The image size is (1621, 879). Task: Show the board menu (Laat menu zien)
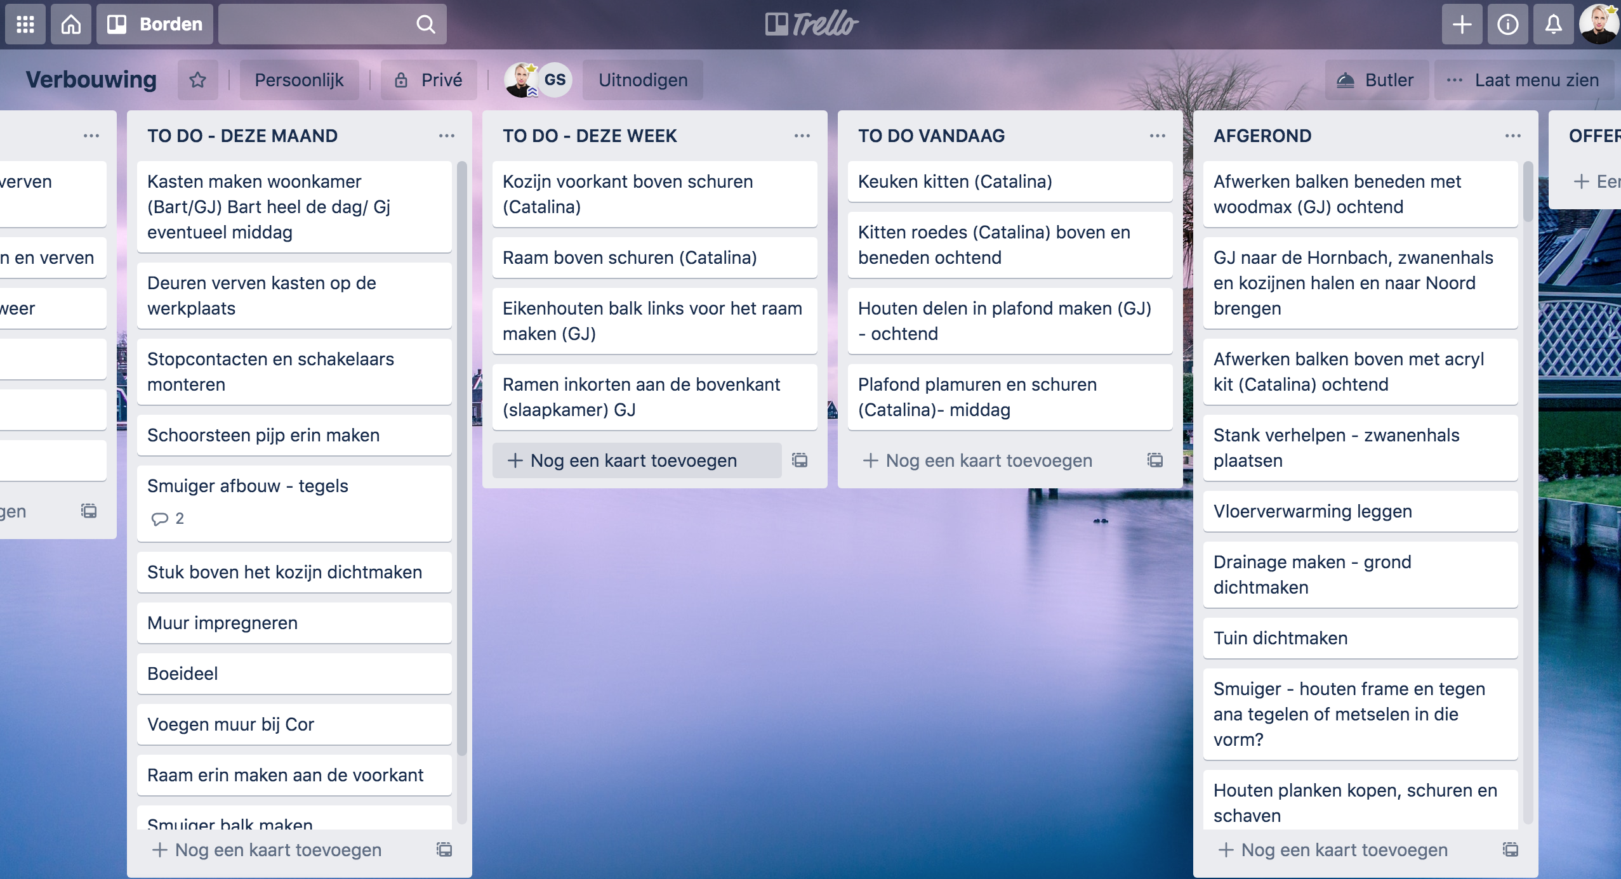coord(1523,80)
